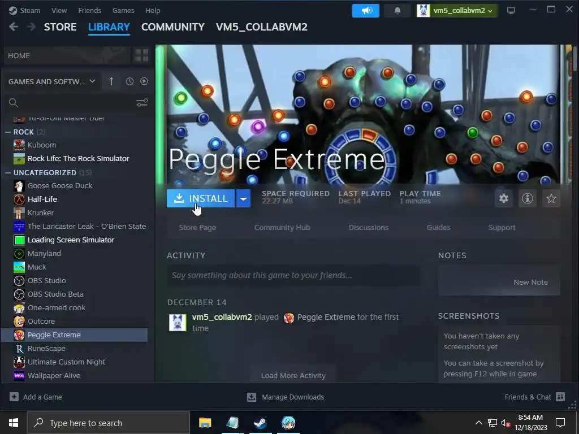Open the Games and Software dropdown
The height and width of the screenshot is (434, 579).
pyautogui.click(x=52, y=81)
